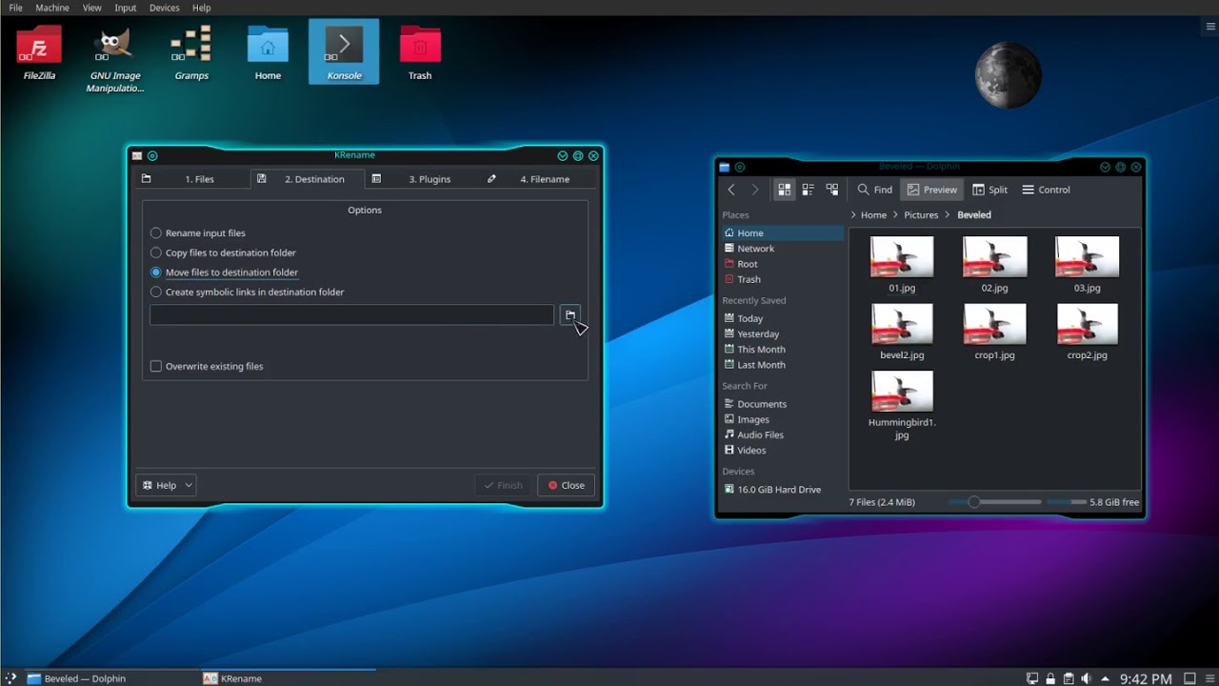This screenshot has height=686, width=1219.
Task: Adjust the Dolphin zoom slider
Action: pyautogui.click(x=995, y=502)
